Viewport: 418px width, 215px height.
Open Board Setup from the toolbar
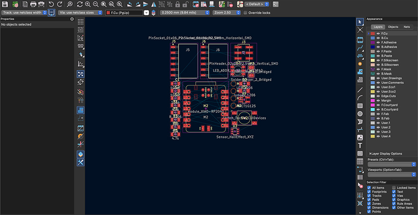[x=15, y=4]
